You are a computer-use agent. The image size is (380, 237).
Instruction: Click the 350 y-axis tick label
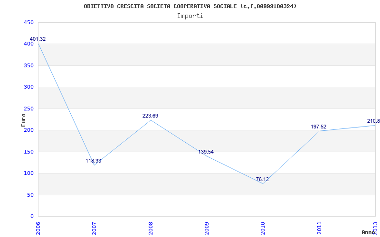(28, 65)
